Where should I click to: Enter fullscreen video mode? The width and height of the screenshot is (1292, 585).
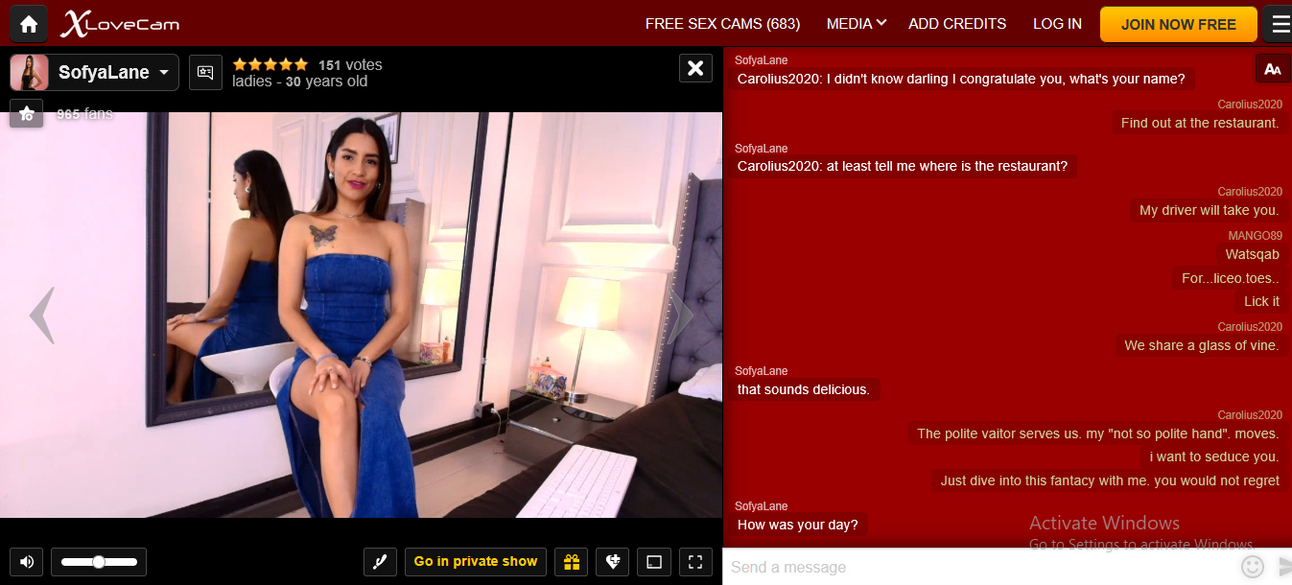tap(696, 562)
